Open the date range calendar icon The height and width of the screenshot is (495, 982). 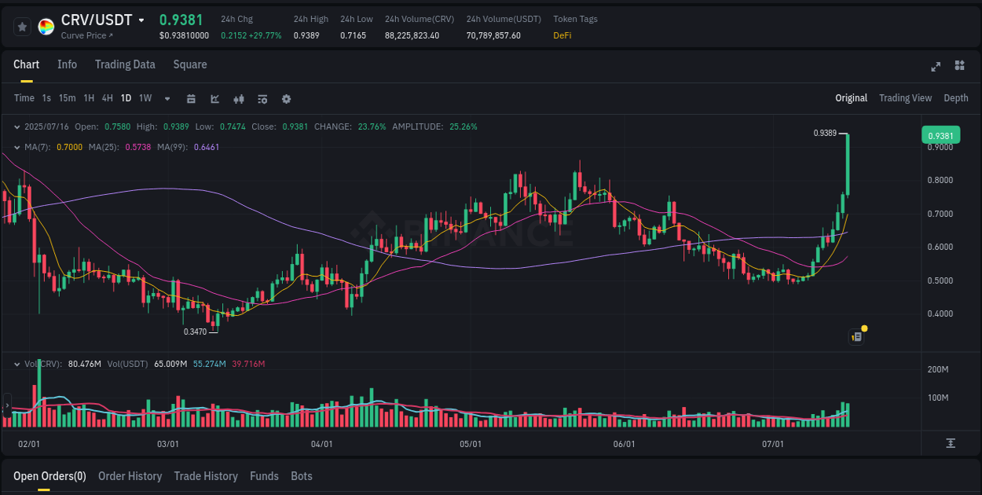(191, 99)
